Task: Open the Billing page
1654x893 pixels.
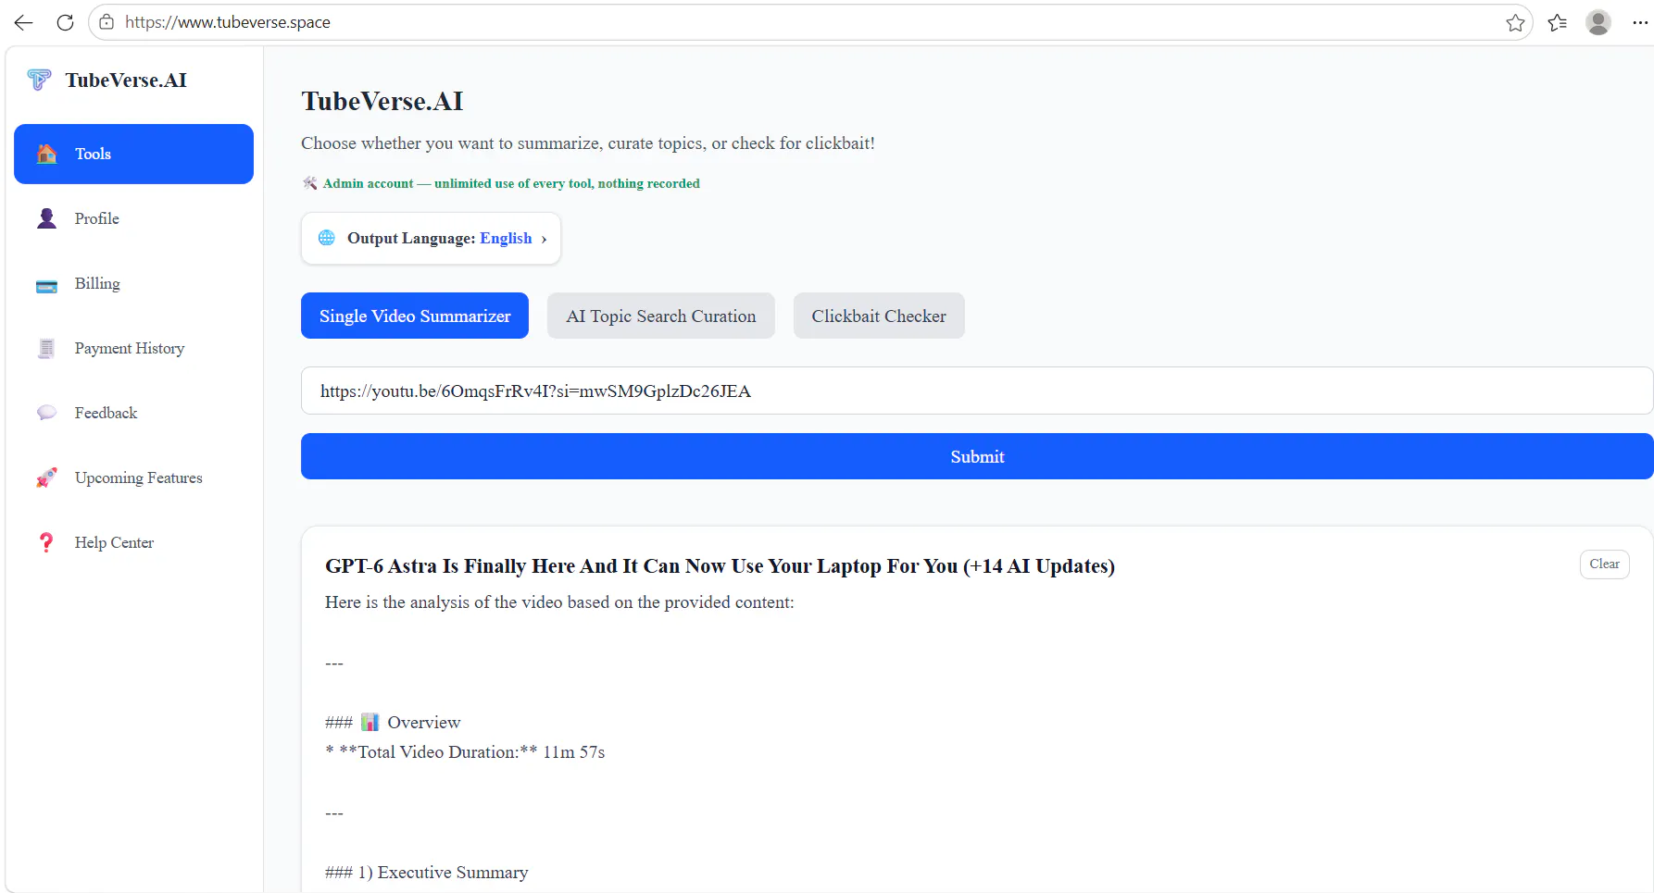Action: coord(133,283)
